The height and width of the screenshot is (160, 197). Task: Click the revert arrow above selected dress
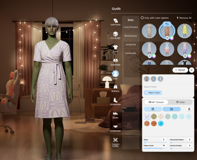[x=167, y=24]
